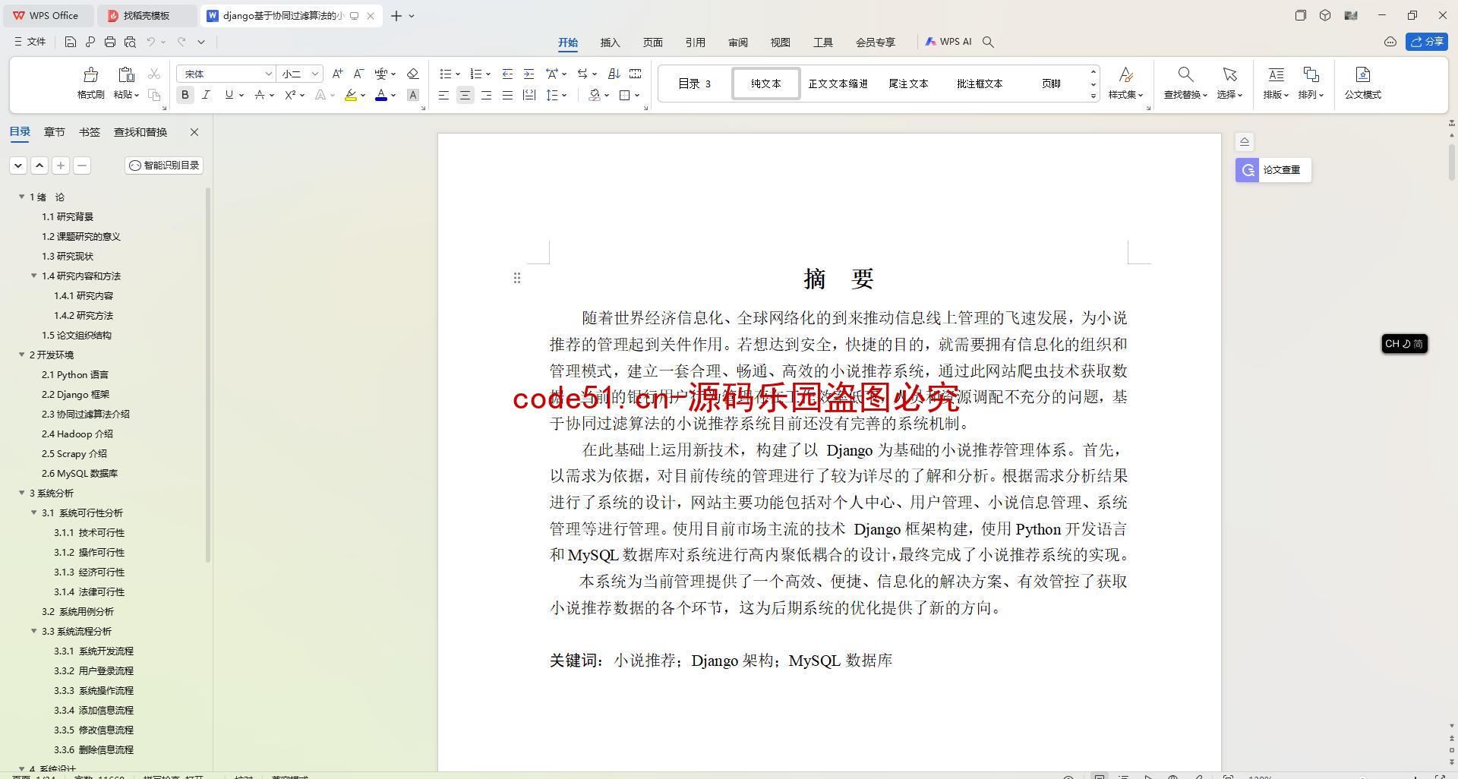The height and width of the screenshot is (779, 1458).
Task: Open the Review (审阅) ribbon tab
Action: (x=737, y=43)
